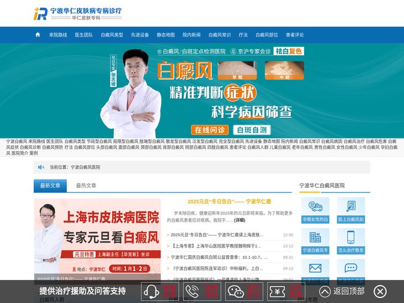Go to the home page icon in the navbar
This screenshot has height=303, width=404.
coord(38,35)
